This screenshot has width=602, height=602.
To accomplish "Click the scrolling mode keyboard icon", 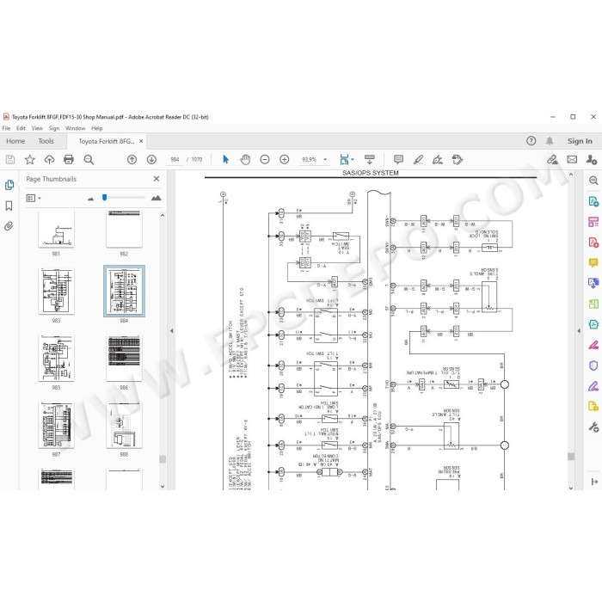I will [x=369, y=159].
